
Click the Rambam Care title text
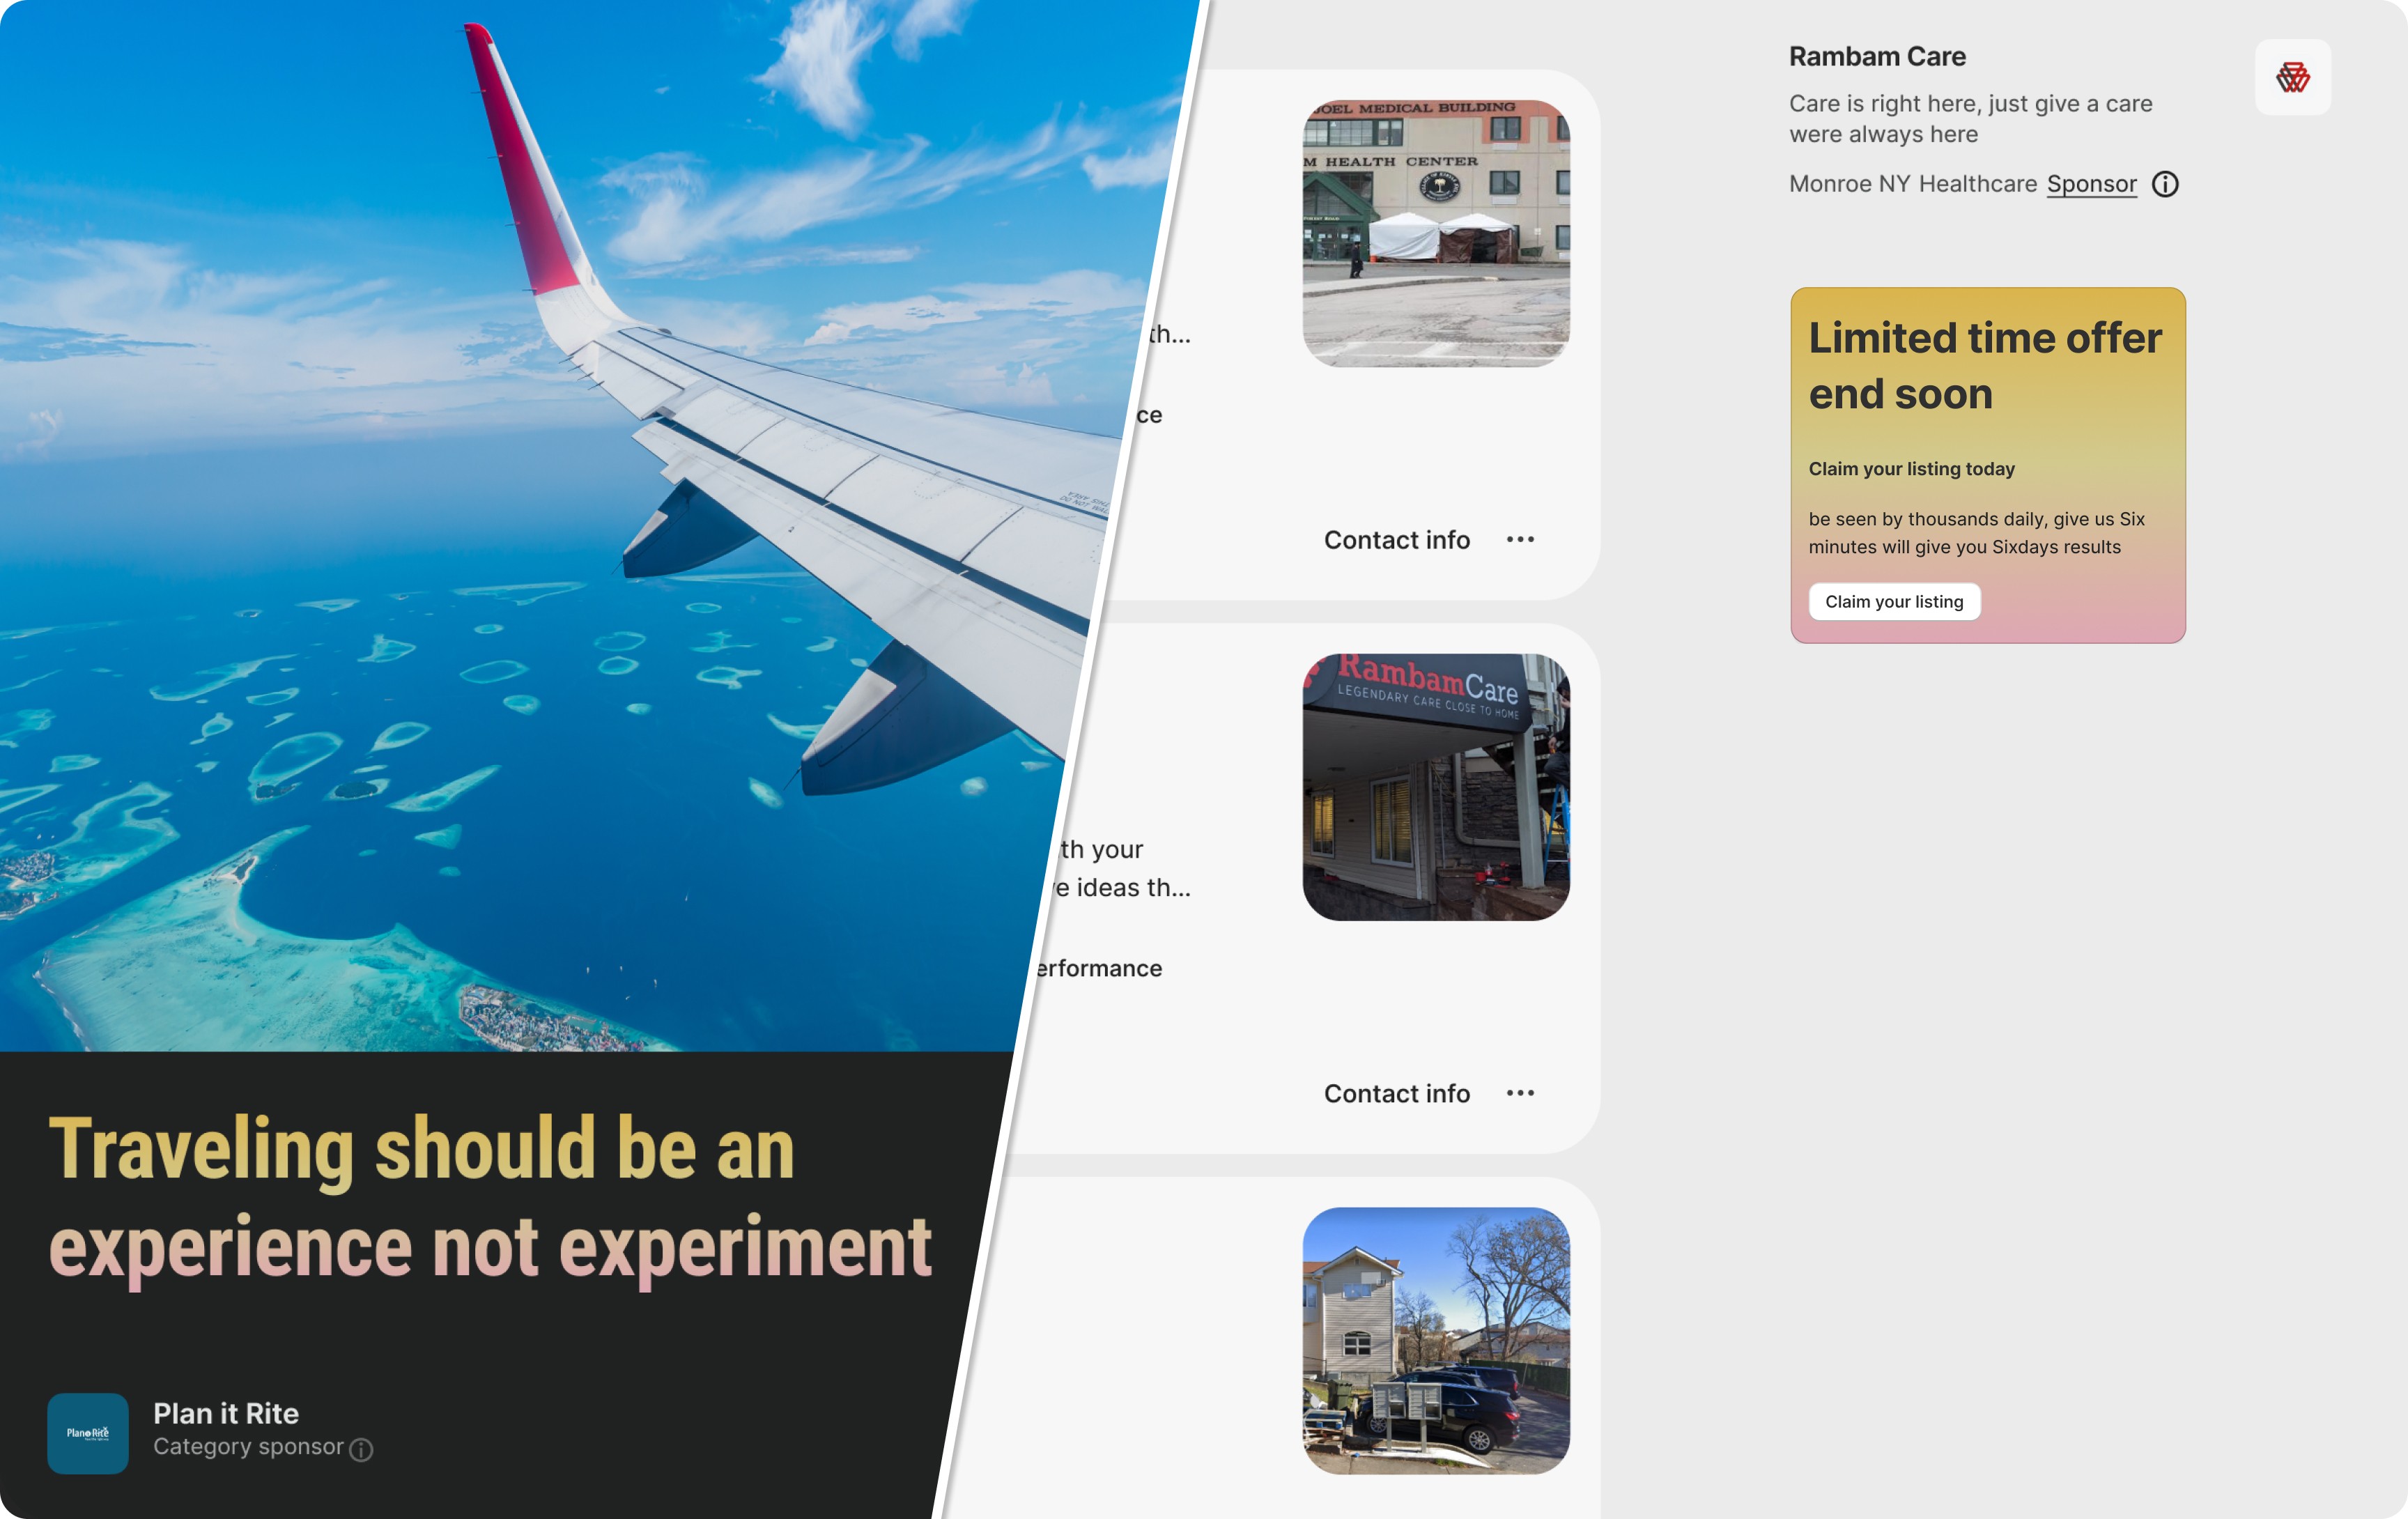tap(1877, 57)
